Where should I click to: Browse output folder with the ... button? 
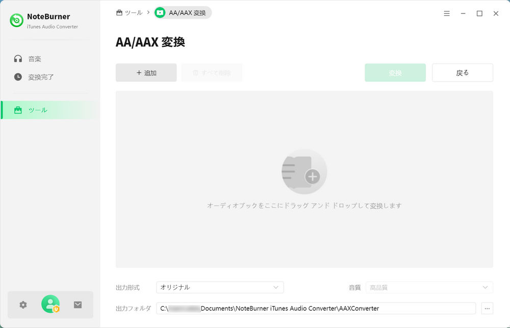488,308
